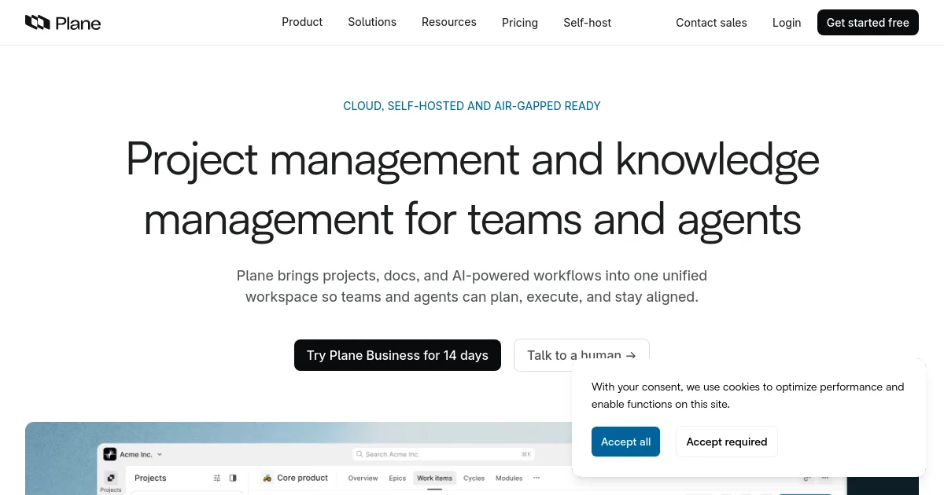Open the Solutions menu

(x=372, y=22)
